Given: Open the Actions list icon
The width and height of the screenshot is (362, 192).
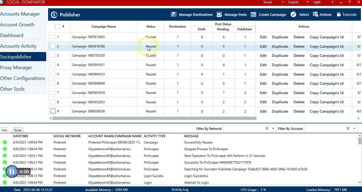Looking at the screenshot, I should click(316, 14).
